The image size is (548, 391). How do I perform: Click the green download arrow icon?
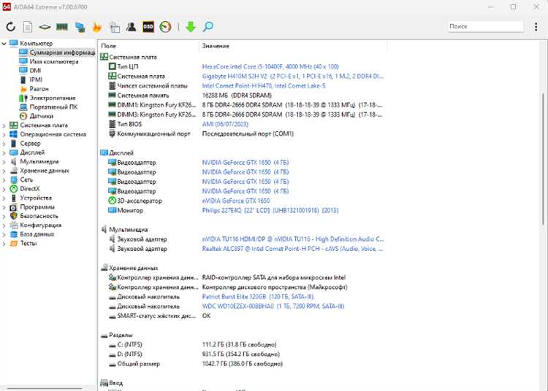[191, 27]
